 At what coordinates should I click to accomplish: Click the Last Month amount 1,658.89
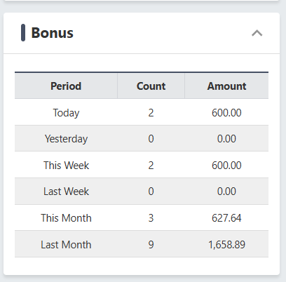pyautogui.click(x=226, y=245)
